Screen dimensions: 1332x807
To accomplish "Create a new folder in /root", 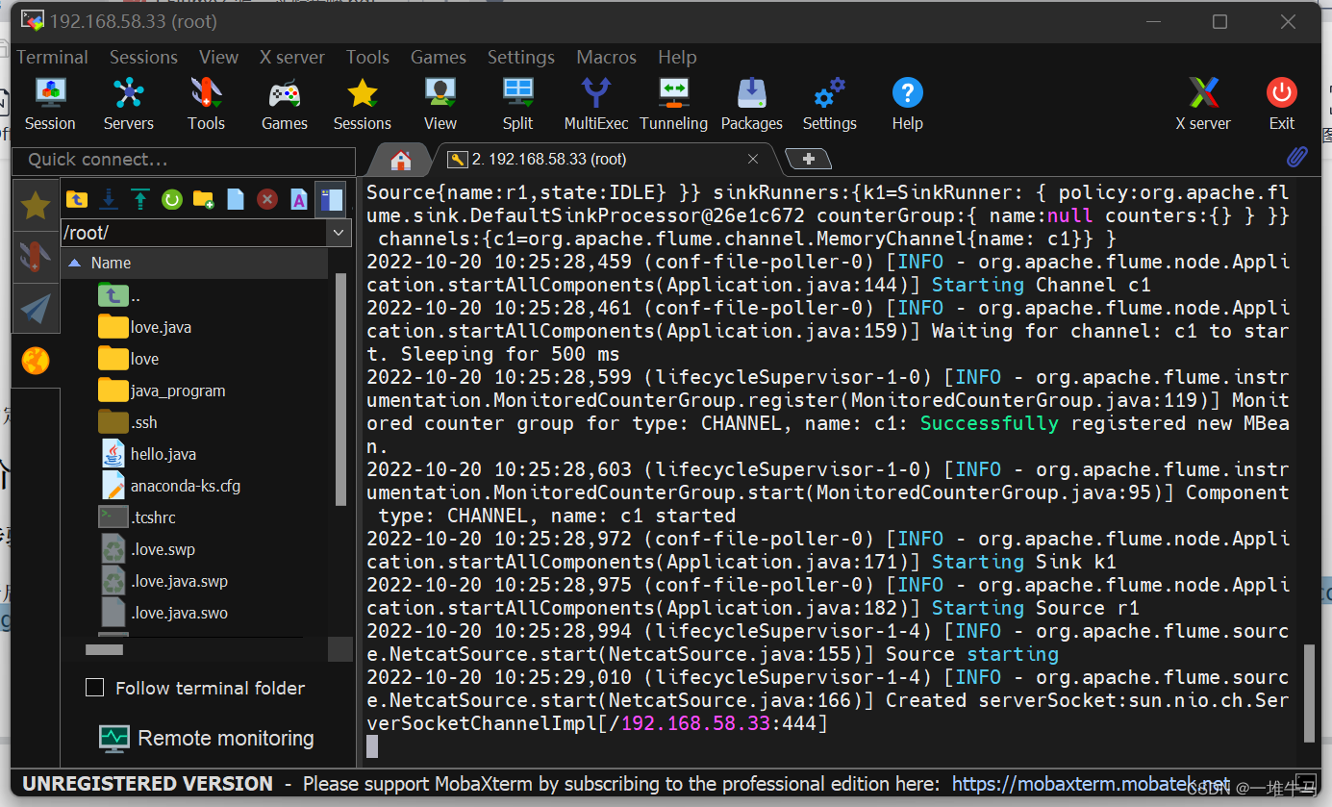I will 202,199.
